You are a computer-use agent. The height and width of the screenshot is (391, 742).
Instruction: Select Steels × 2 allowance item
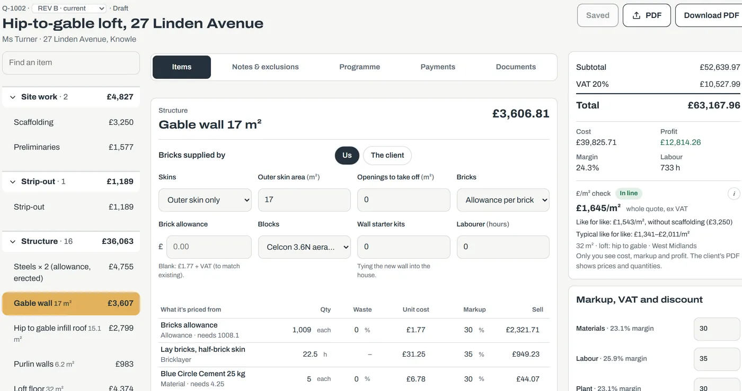pyautogui.click(x=71, y=272)
